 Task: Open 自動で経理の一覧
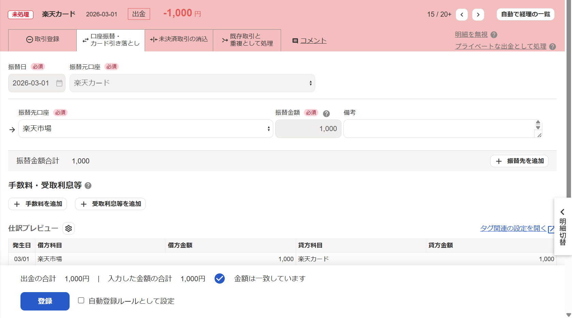pos(526,14)
